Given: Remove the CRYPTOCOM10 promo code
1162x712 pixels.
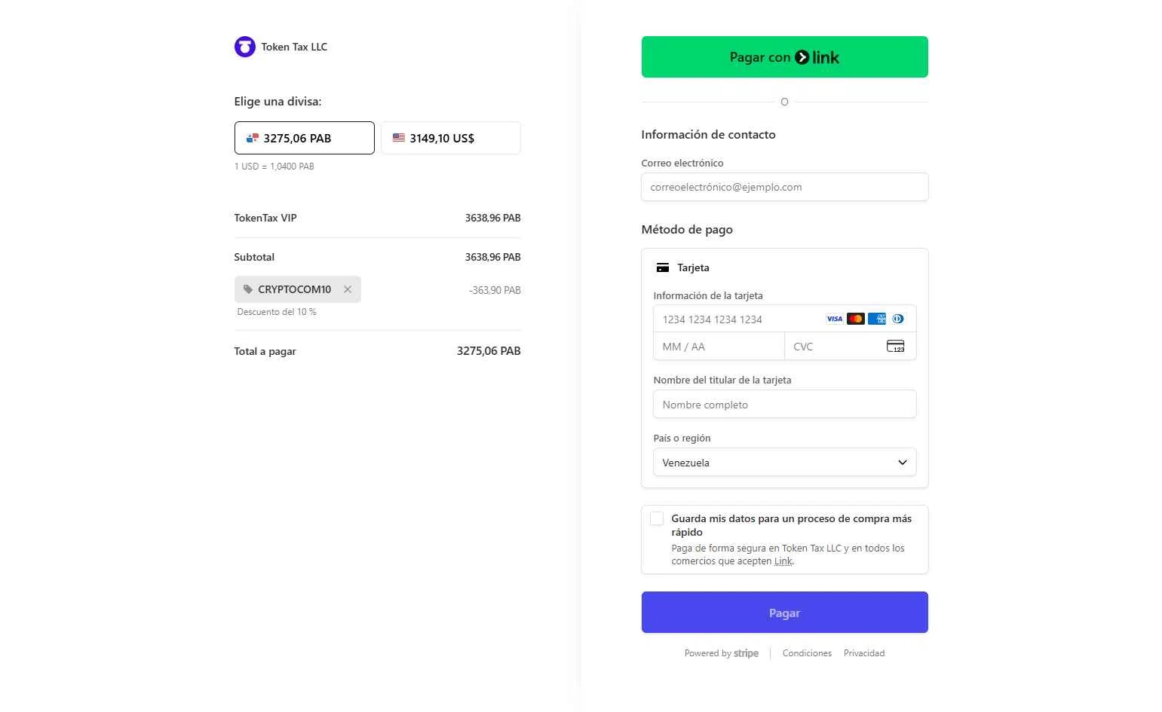Looking at the screenshot, I should (348, 289).
